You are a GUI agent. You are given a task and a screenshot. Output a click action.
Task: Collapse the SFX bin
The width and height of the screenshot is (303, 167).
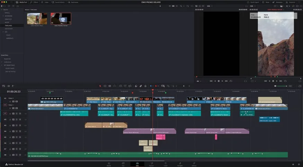[x=3, y=32]
